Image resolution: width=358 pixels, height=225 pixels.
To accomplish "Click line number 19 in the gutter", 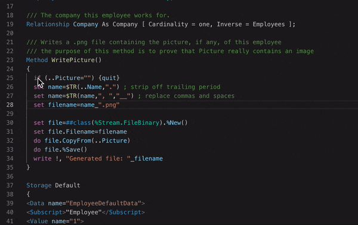I will coord(10,24).
